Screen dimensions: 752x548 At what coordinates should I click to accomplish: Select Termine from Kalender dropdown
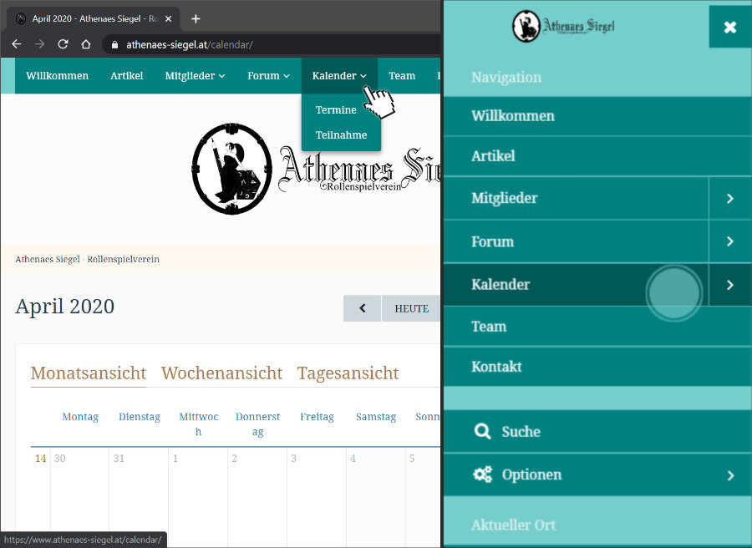(x=336, y=110)
